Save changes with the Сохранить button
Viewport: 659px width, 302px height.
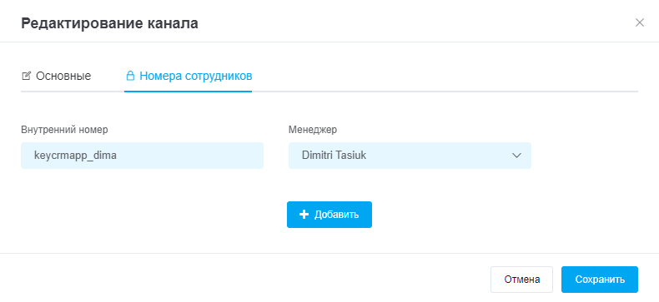600,280
